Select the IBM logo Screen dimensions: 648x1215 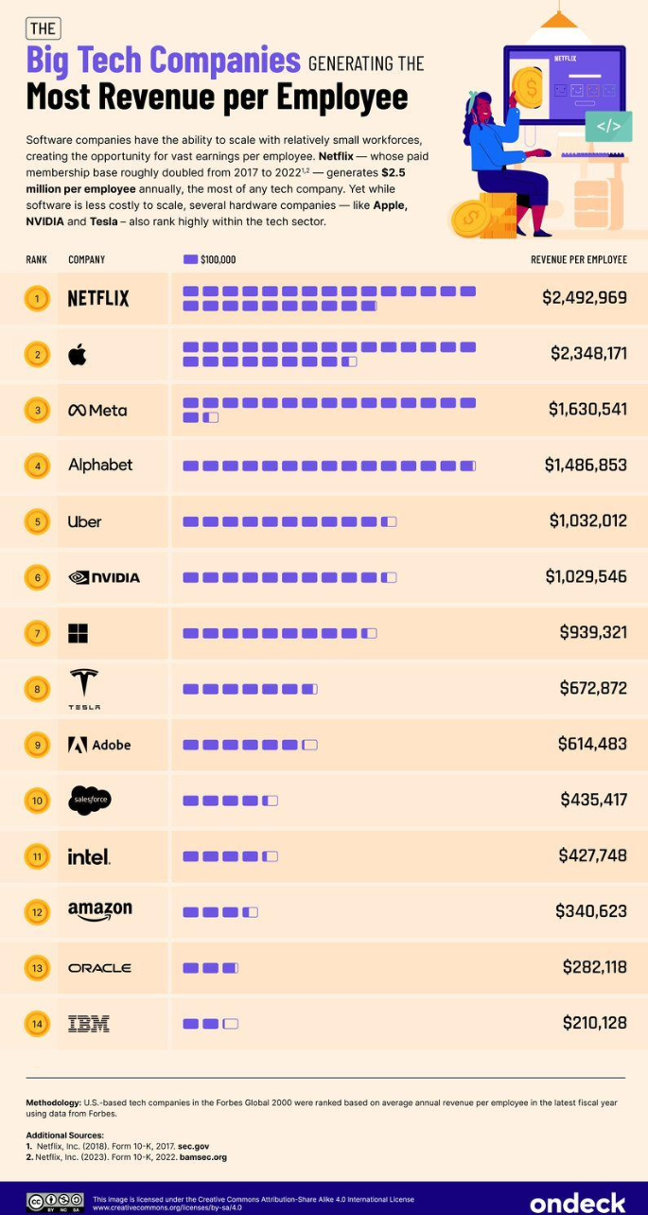pos(89,1023)
